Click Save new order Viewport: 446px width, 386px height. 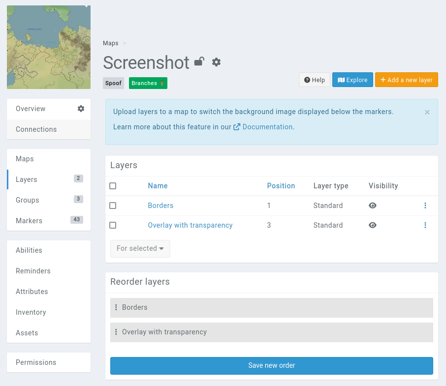tap(271, 365)
